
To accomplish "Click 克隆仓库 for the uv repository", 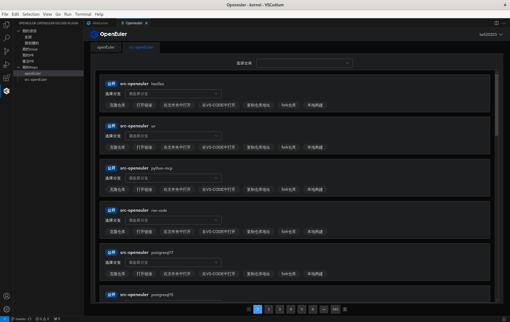I will (x=117, y=147).
